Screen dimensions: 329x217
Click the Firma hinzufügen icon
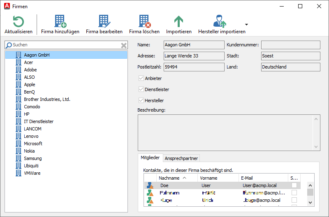(x=60, y=22)
